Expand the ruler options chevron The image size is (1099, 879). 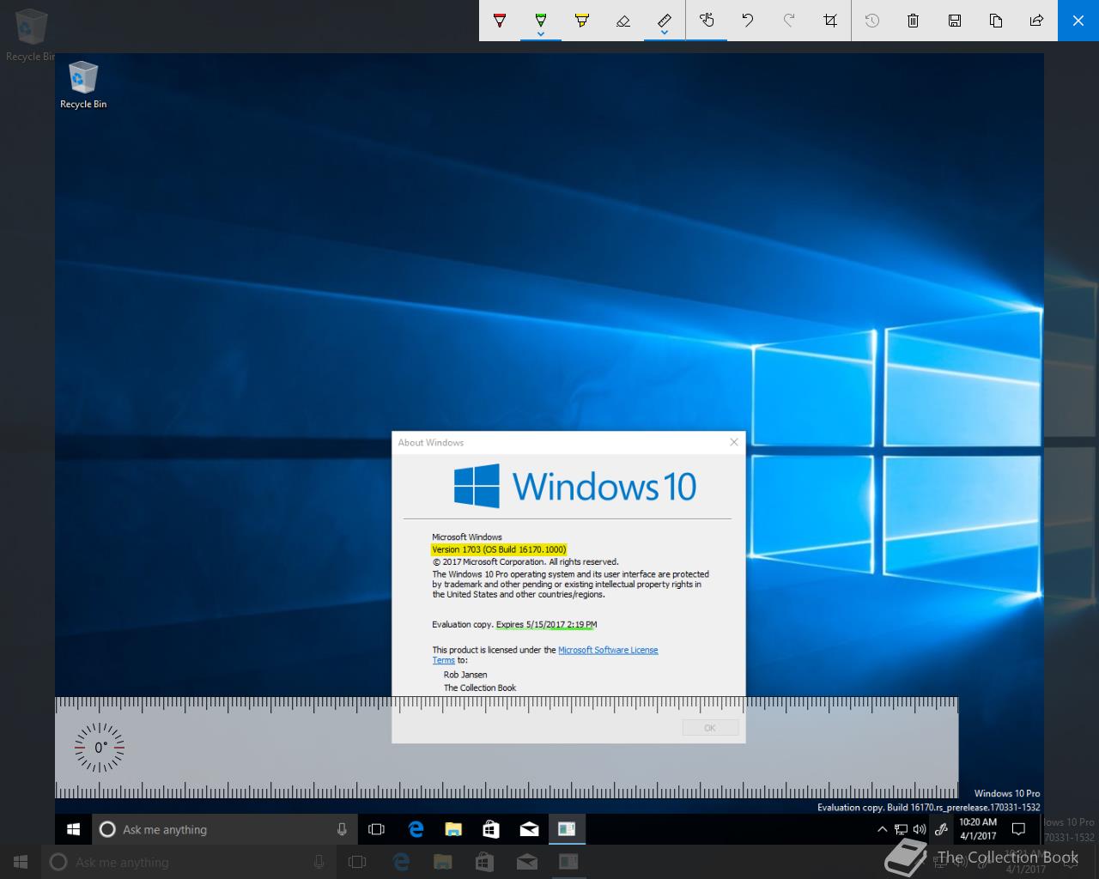[665, 33]
